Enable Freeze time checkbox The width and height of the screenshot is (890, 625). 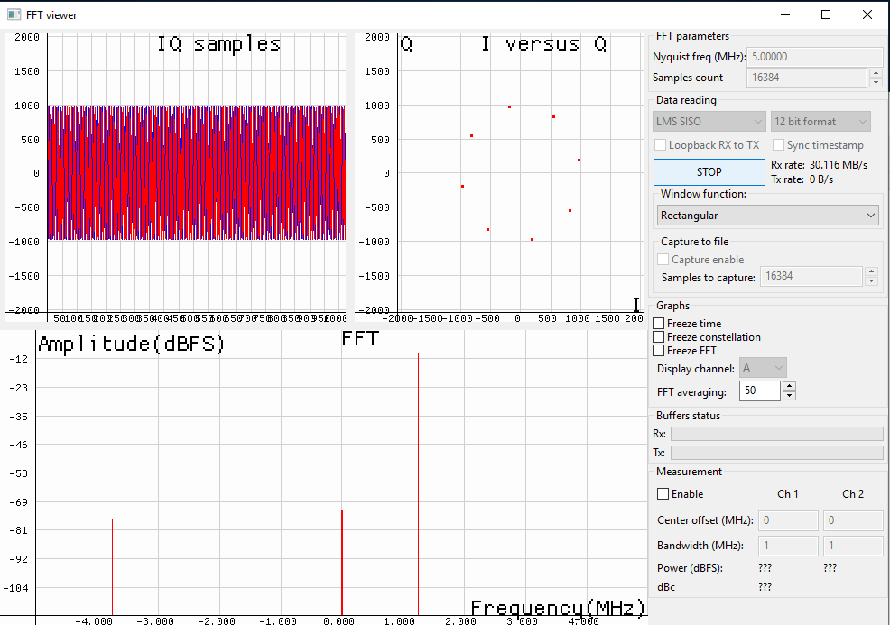point(659,324)
